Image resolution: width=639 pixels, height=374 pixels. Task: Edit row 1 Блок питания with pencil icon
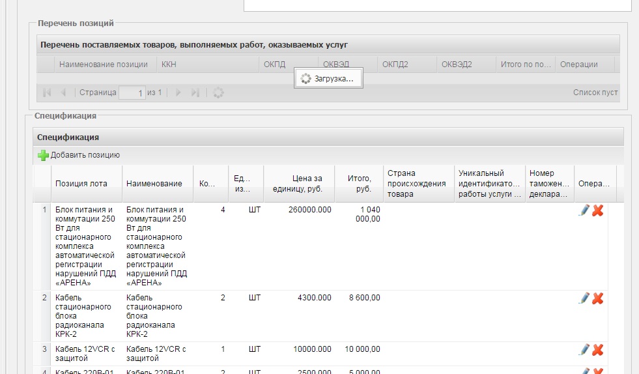click(584, 210)
